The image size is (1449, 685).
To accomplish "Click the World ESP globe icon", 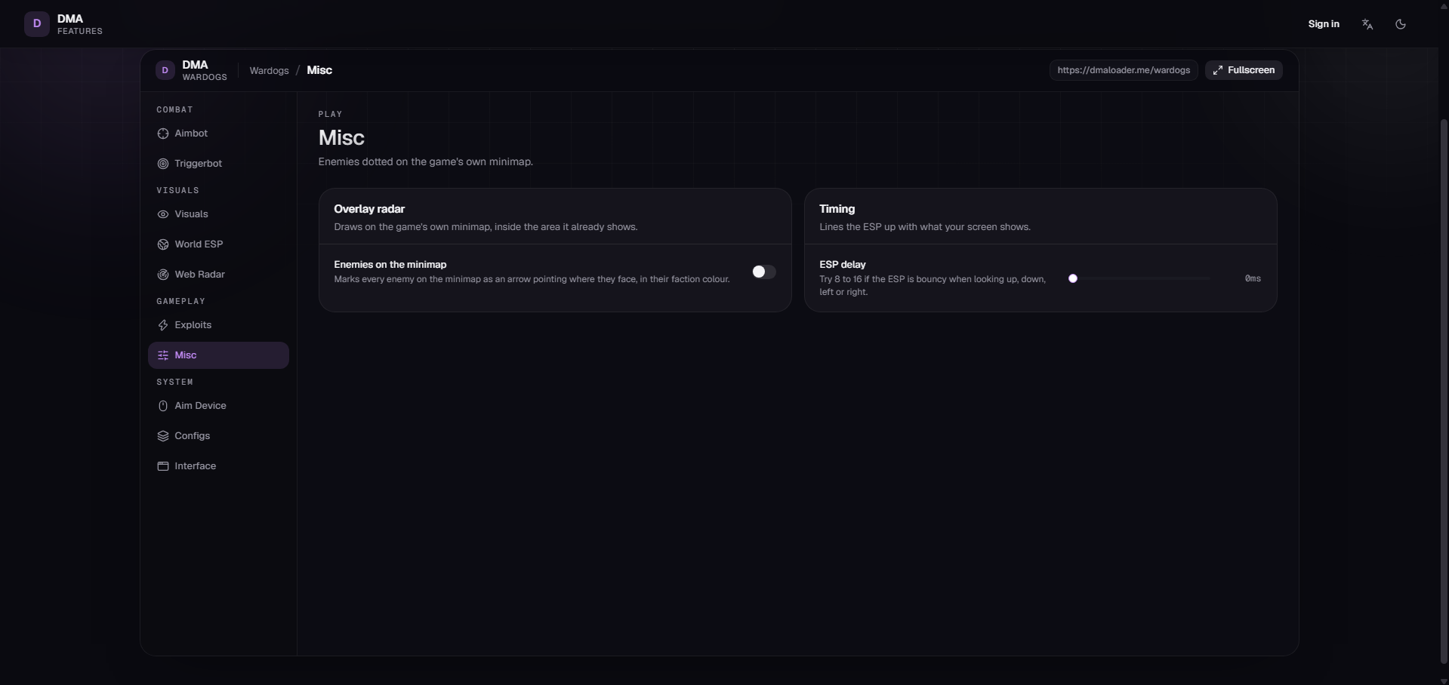I will click(x=162, y=244).
